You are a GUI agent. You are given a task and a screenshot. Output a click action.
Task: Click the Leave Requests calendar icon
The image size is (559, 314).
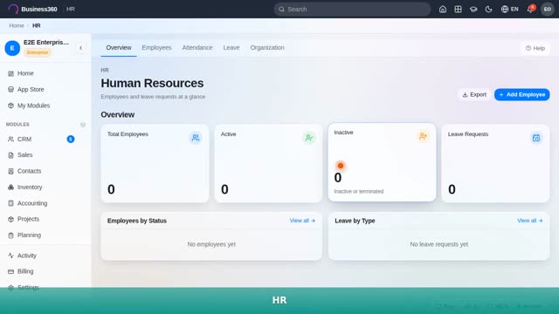pyautogui.click(x=536, y=138)
